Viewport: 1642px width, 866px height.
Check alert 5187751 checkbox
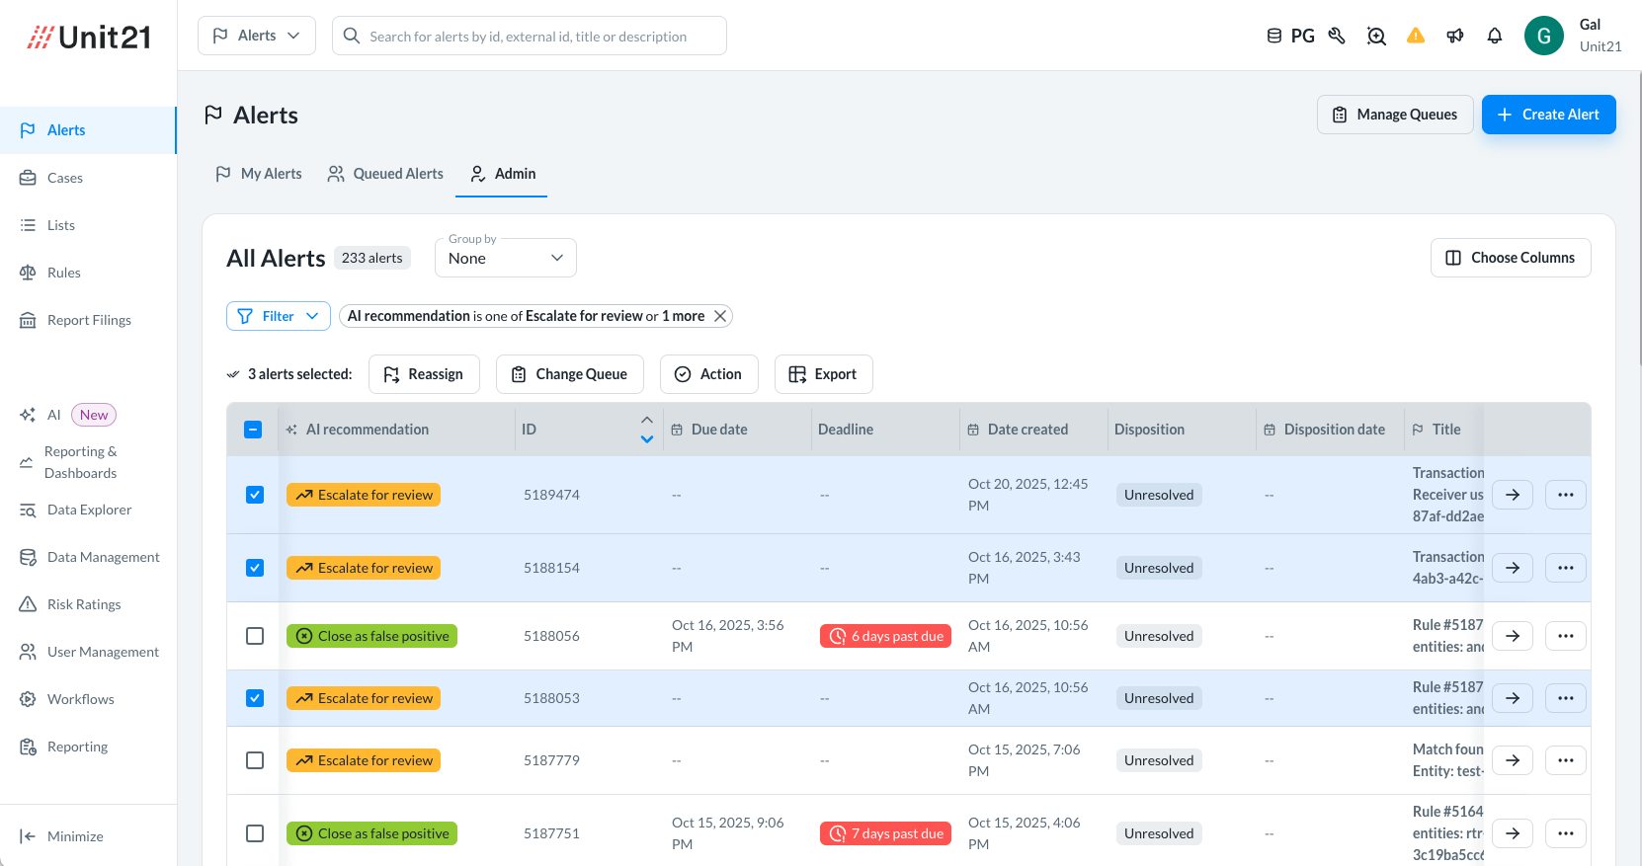tap(255, 833)
